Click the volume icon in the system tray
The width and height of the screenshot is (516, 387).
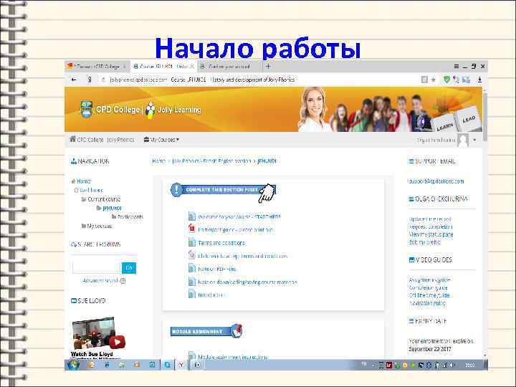pos(453,365)
